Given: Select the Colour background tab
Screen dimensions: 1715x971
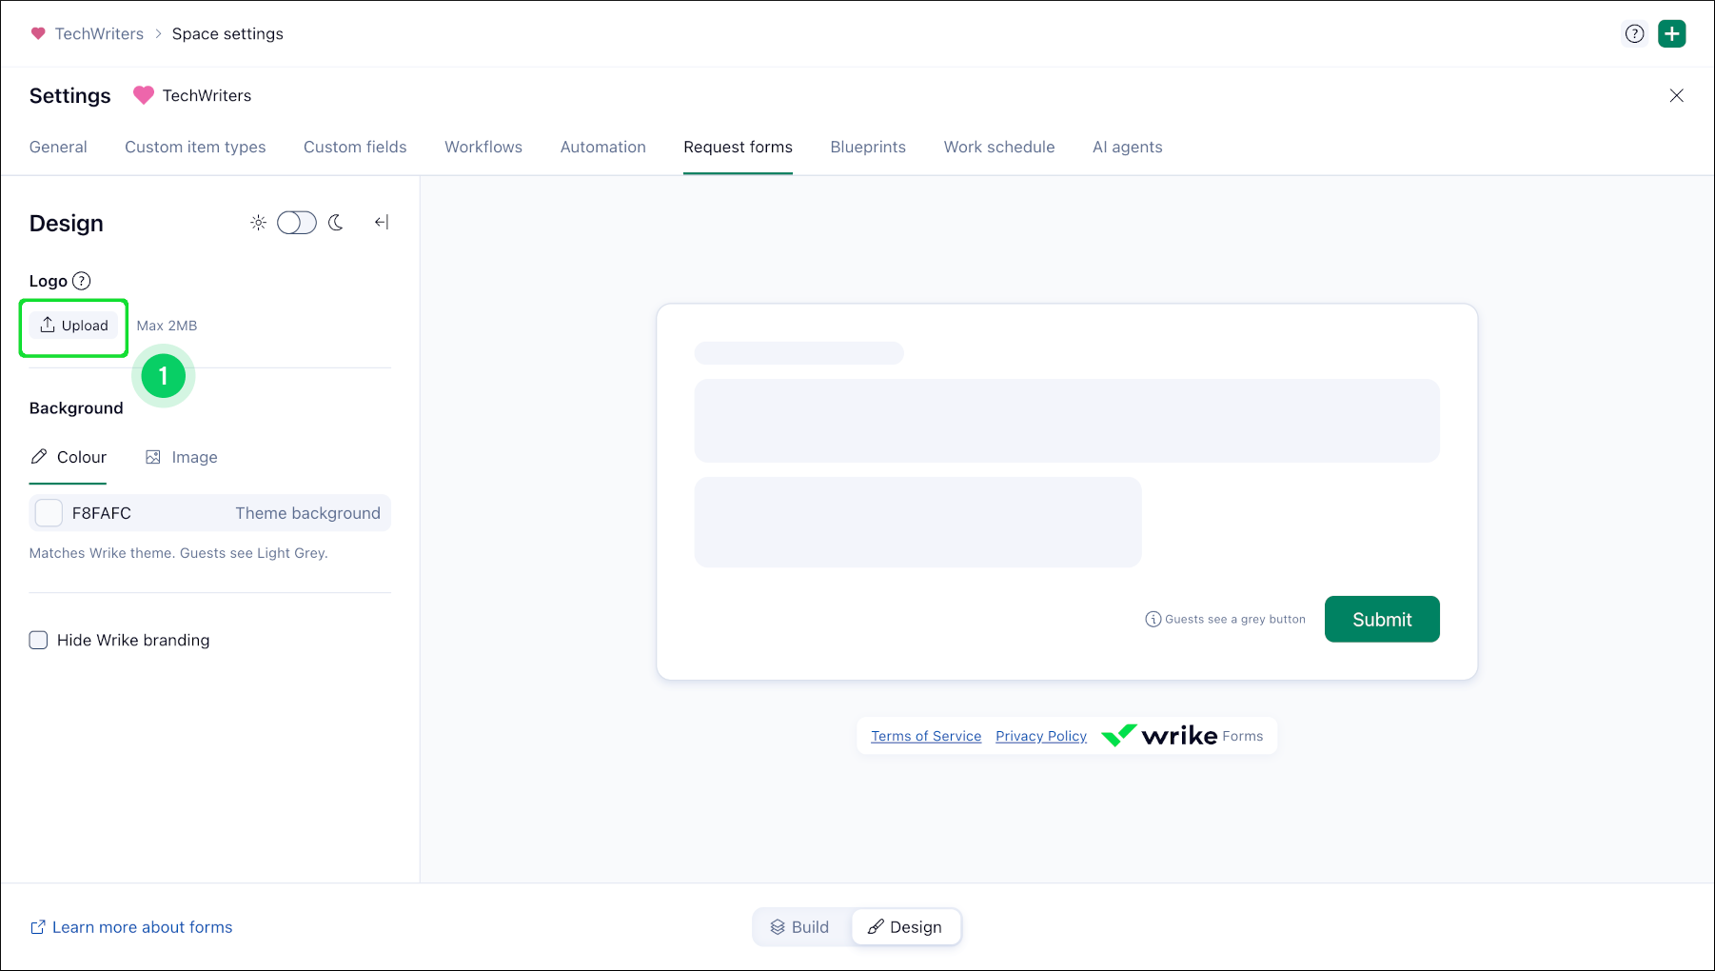Looking at the screenshot, I should click(x=69, y=457).
